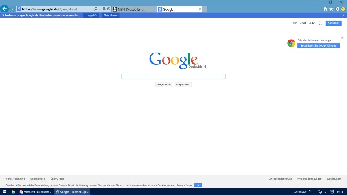
Task: Open the Über Google footer link
Action: [x=57, y=179]
